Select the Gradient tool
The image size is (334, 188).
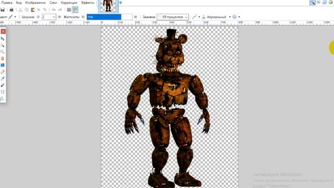[x=3, y=65]
